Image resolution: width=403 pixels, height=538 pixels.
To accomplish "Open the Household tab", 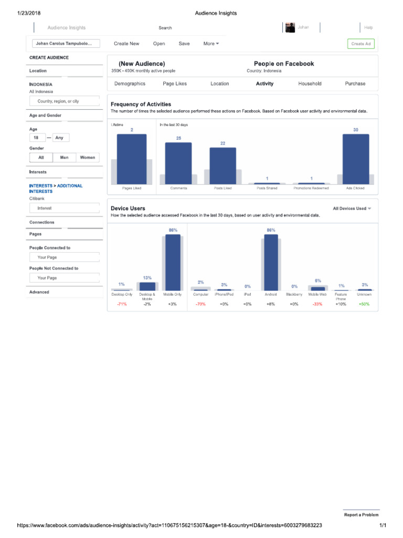I will click(x=310, y=84).
